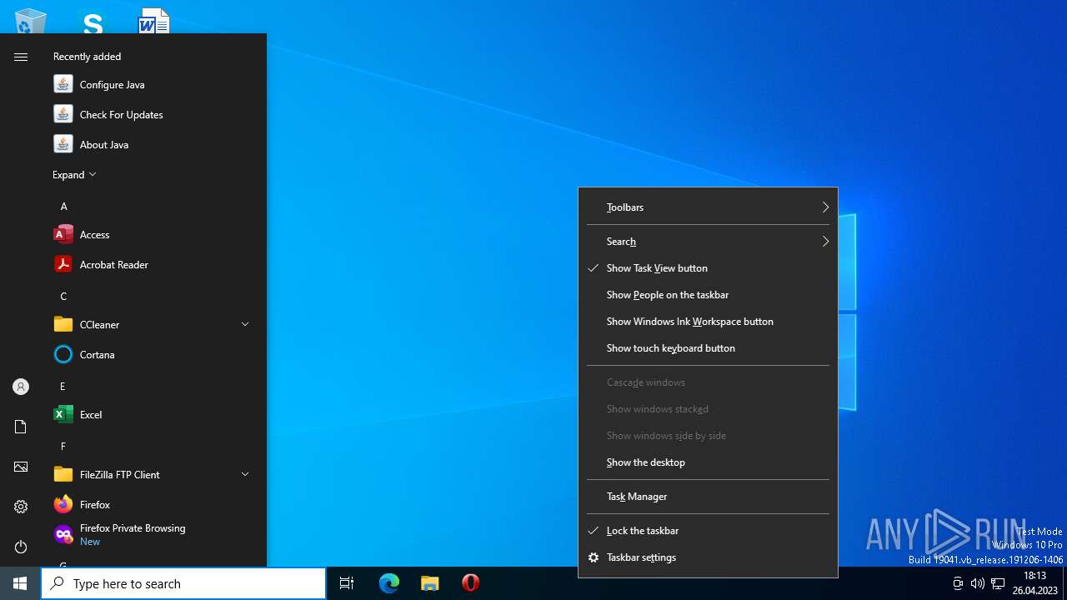
Task: Click the Recently added heading
Action: click(87, 57)
